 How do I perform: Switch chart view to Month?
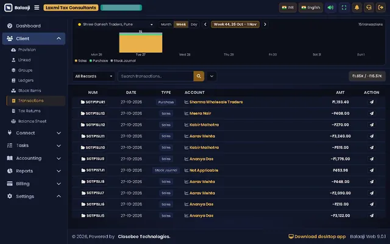[x=166, y=24]
